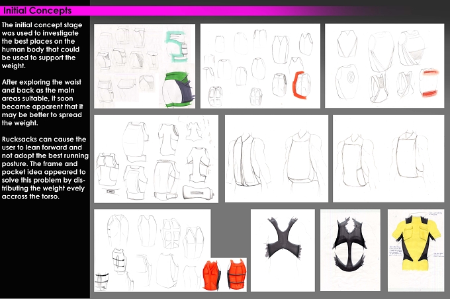
Task: Open the sheet with red strap sketch
Action: click(384, 65)
